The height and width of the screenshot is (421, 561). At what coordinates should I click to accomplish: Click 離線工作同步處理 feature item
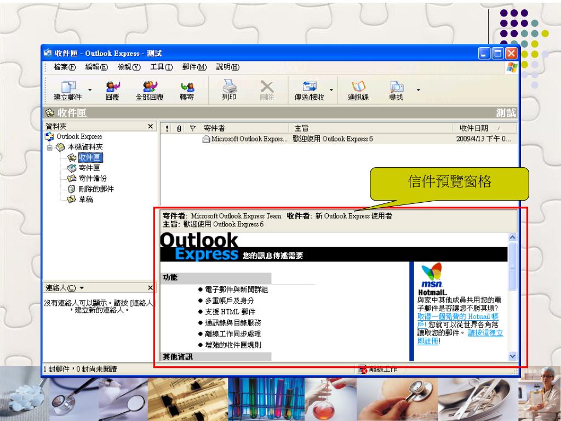pyautogui.click(x=233, y=334)
